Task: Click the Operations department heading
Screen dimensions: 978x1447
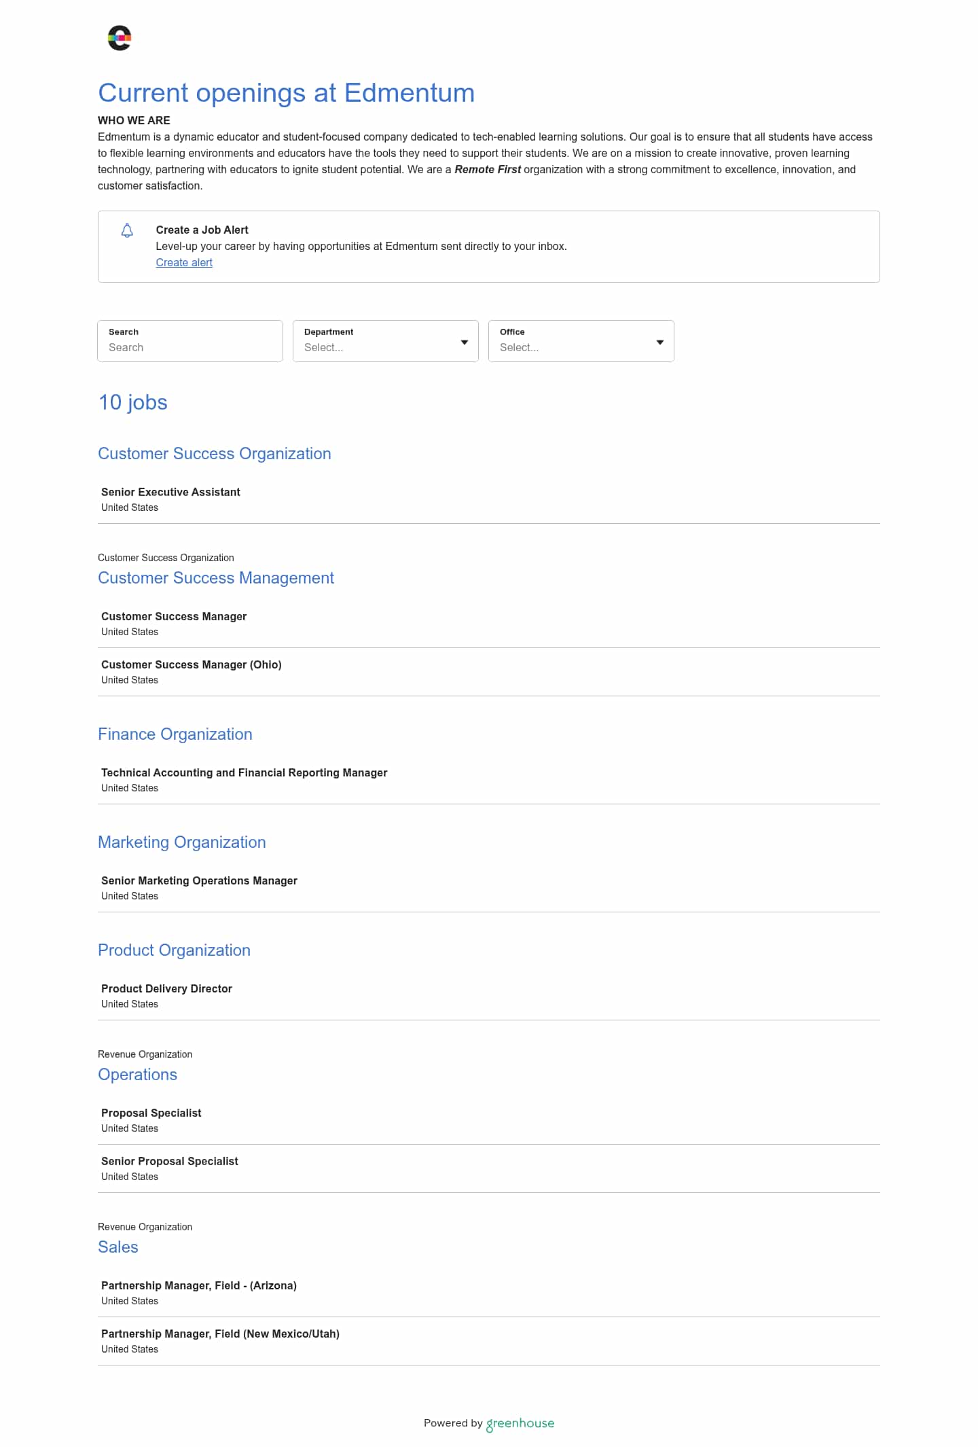Action: coord(137,1075)
